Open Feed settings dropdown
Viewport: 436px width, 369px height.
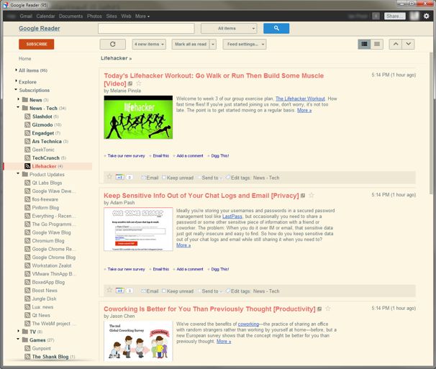(x=245, y=44)
